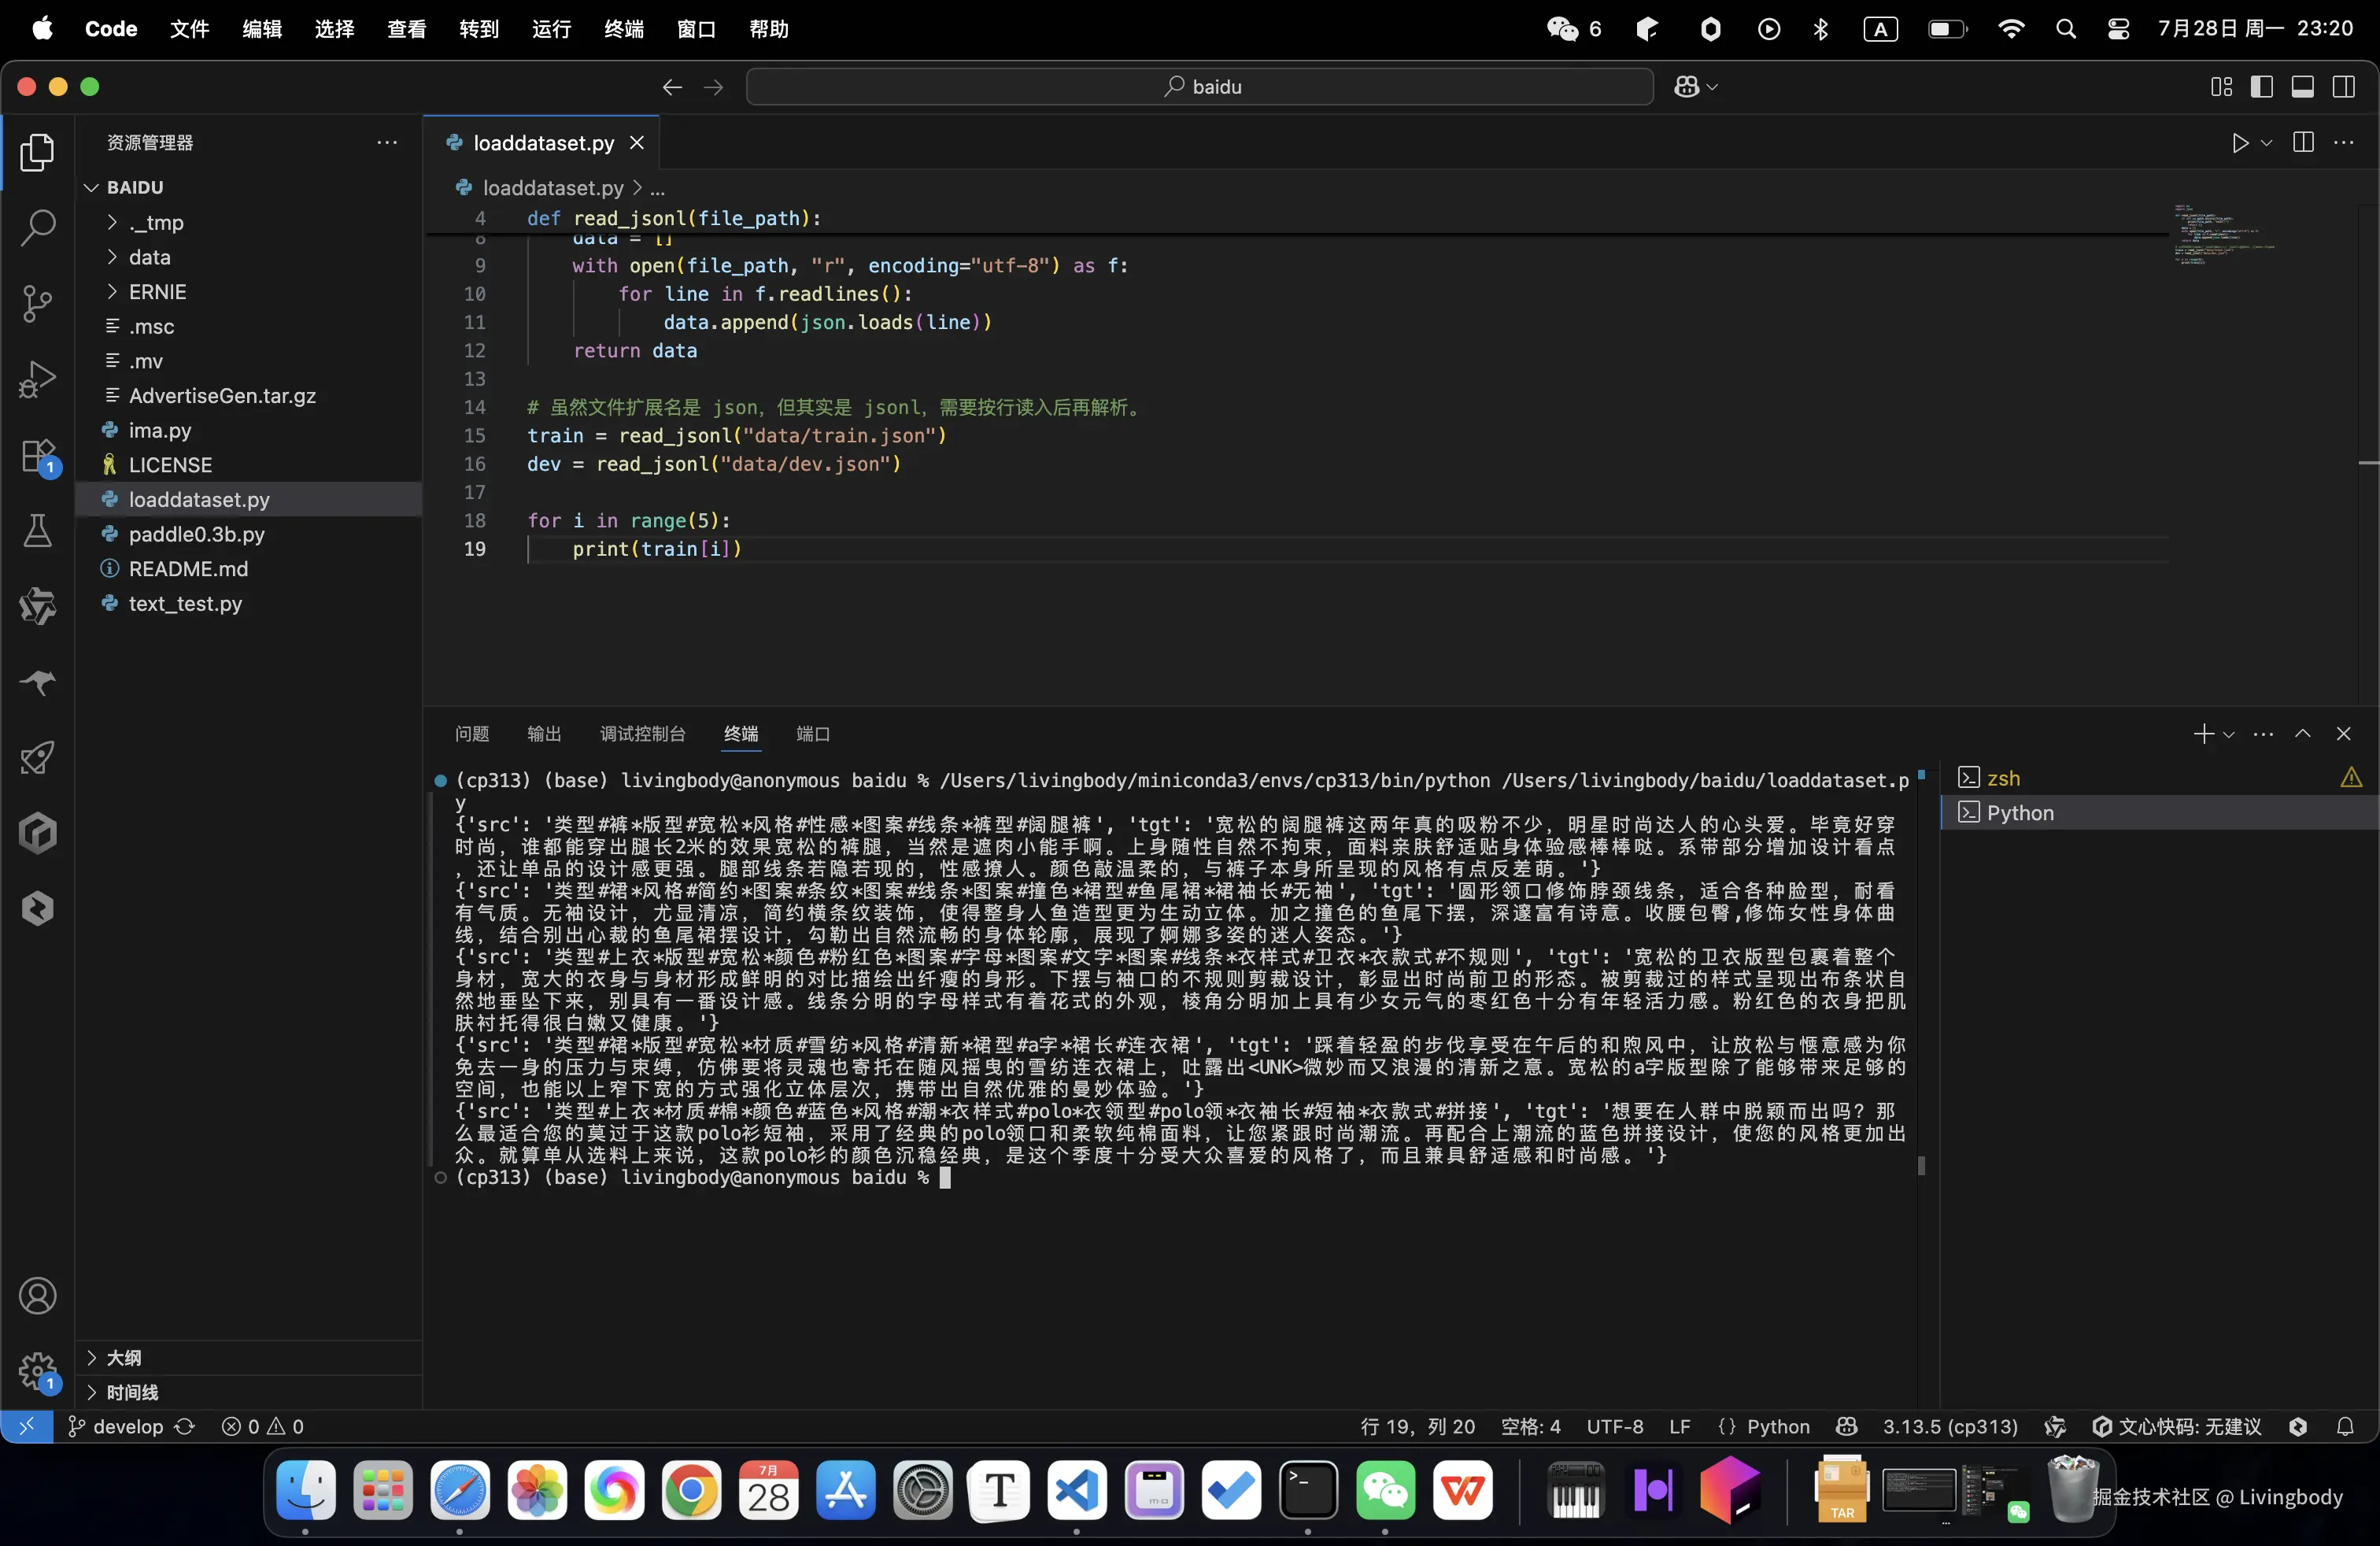The image size is (2380, 1546).
Task: Click the errors and warnings count
Action: 262,1427
